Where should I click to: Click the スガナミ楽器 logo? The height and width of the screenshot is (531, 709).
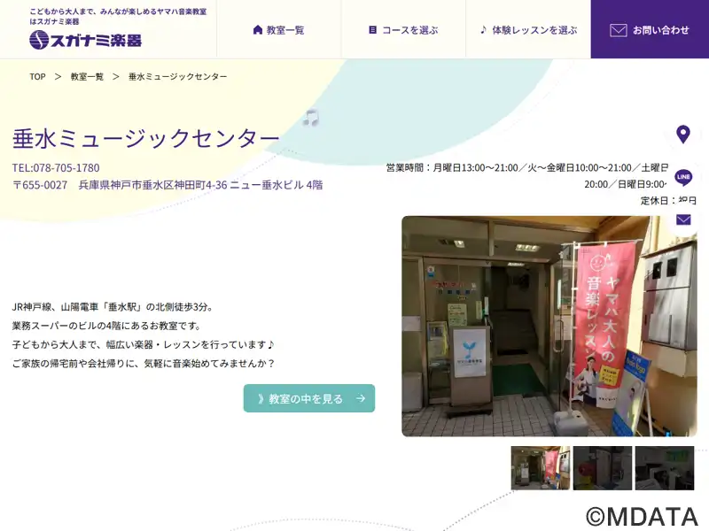[85, 40]
